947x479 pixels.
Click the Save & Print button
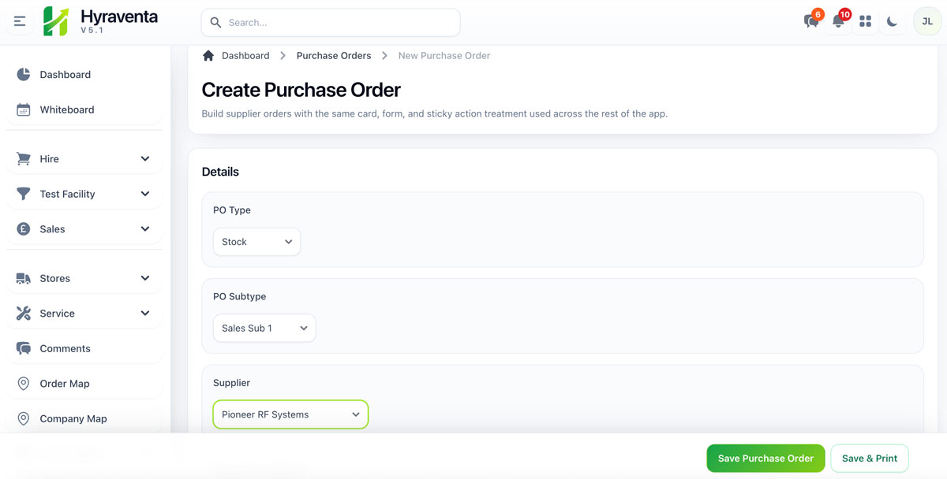click(870, 459)
